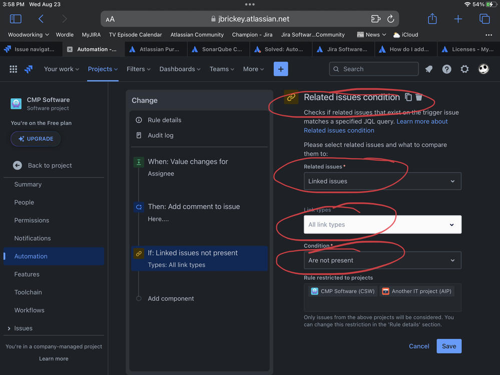The image size is (500, 375).
Task: Open Learn more about Related issues condition link
Action: pyautogui.click(x=376, y=126)
